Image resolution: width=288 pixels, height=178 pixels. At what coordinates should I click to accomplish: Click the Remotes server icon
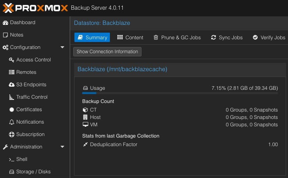(x=12, y=72)
